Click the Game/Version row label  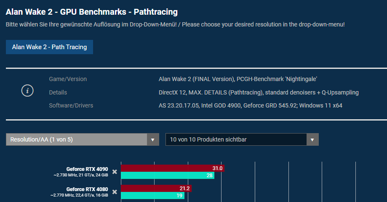[68, 79]
